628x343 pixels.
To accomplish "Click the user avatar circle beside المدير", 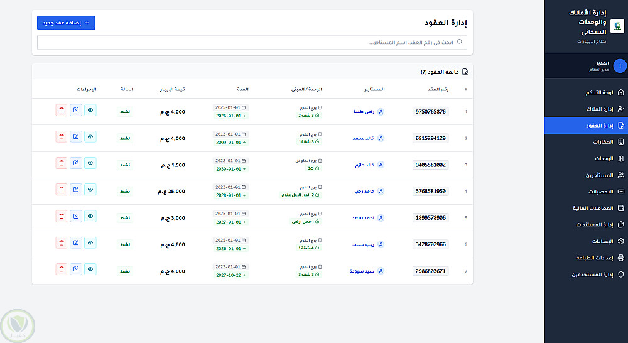I will pos(620,66).
